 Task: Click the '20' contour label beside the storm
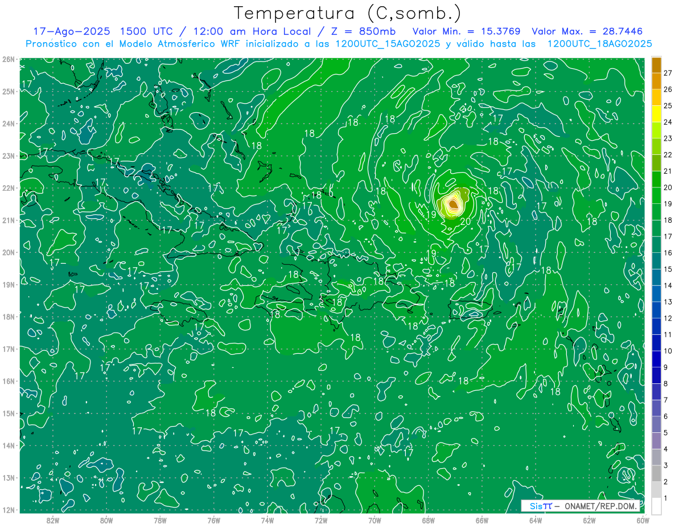[x=465, y=222]
